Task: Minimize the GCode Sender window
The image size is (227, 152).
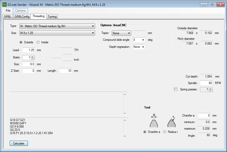Action: [x=204, y=5]
